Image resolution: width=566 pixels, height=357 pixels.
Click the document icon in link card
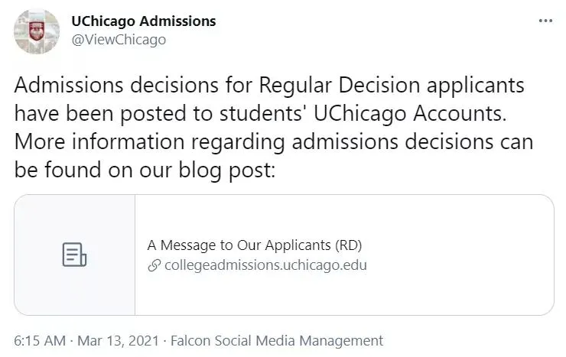coord(74,255)
